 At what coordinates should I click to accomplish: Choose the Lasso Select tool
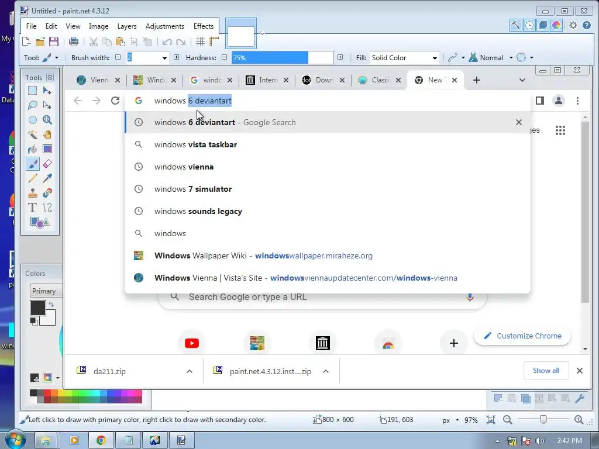(x=33, y=105)
